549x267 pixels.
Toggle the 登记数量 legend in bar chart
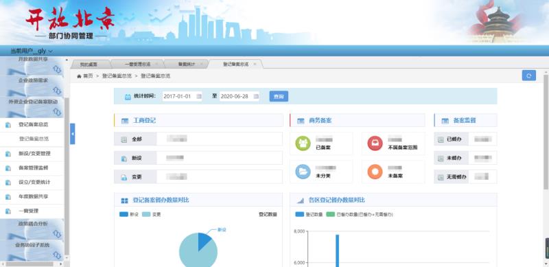309,214
